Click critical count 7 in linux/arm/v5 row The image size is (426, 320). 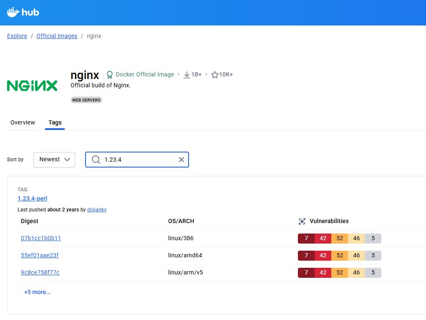(x=306, y=273)
